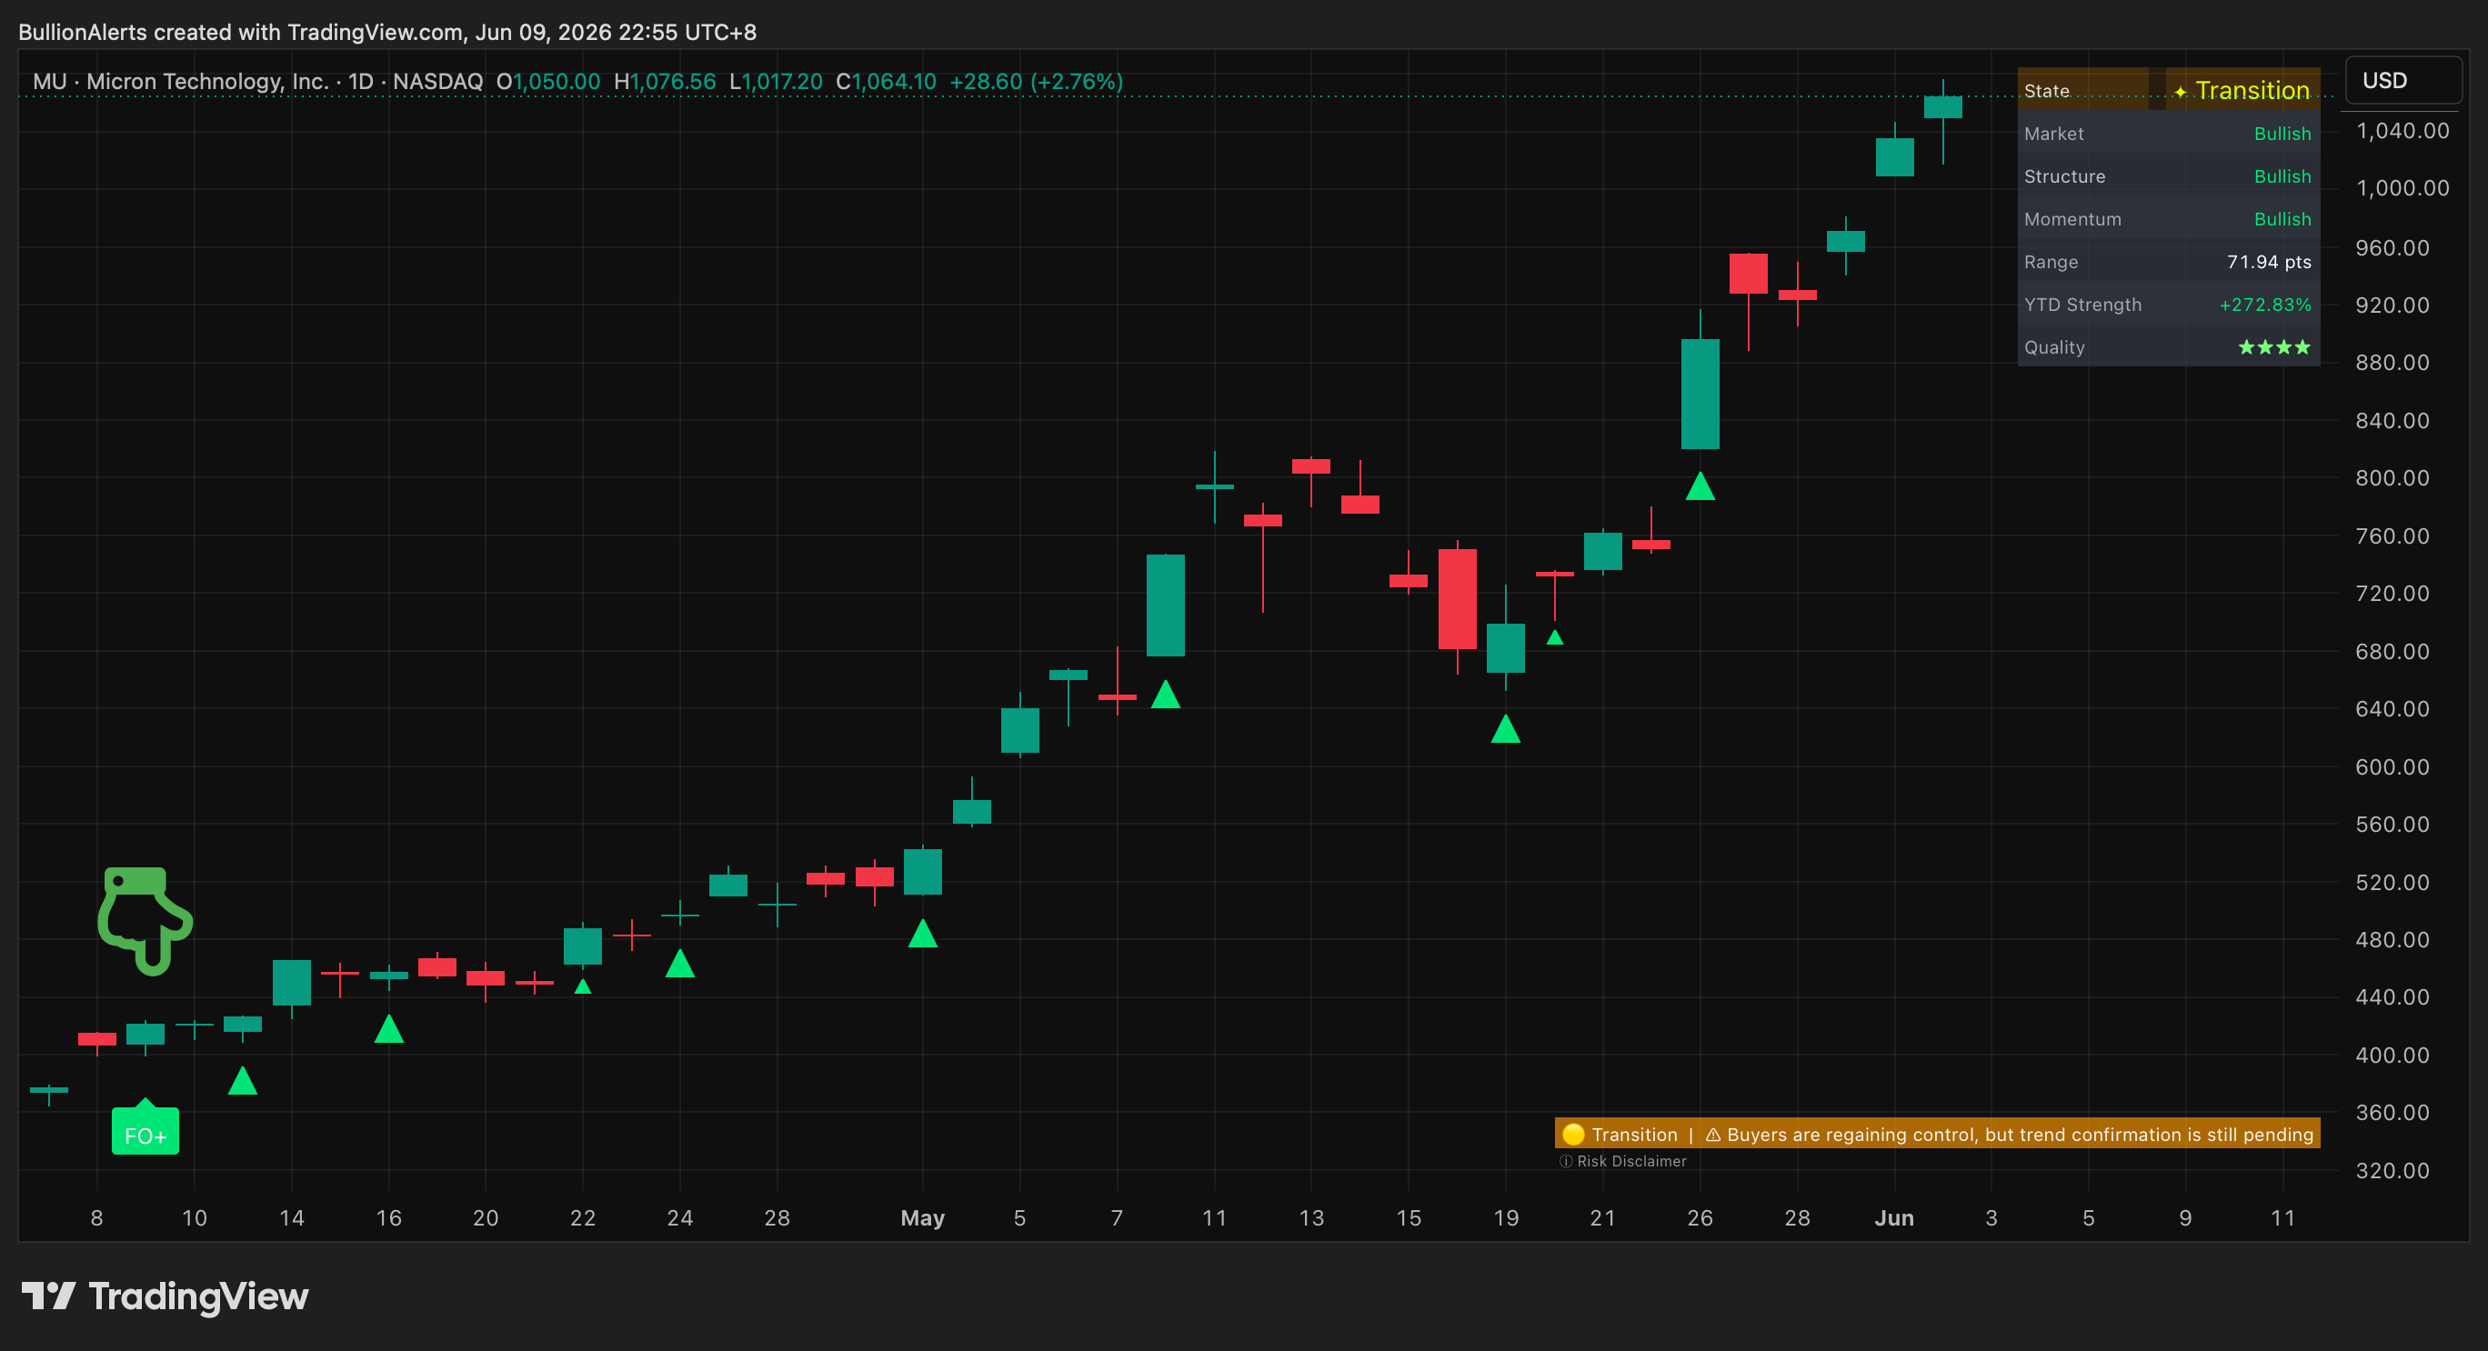Click the green triangle above date 16
2488x1351 pixels.
point(388,1028)
